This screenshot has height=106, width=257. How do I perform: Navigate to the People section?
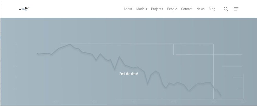click(172, 9)
